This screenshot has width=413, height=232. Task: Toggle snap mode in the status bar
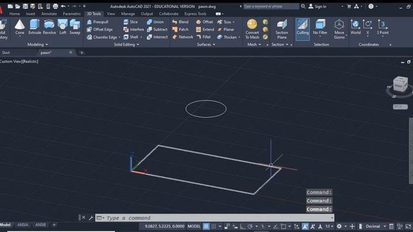point(214,226)
